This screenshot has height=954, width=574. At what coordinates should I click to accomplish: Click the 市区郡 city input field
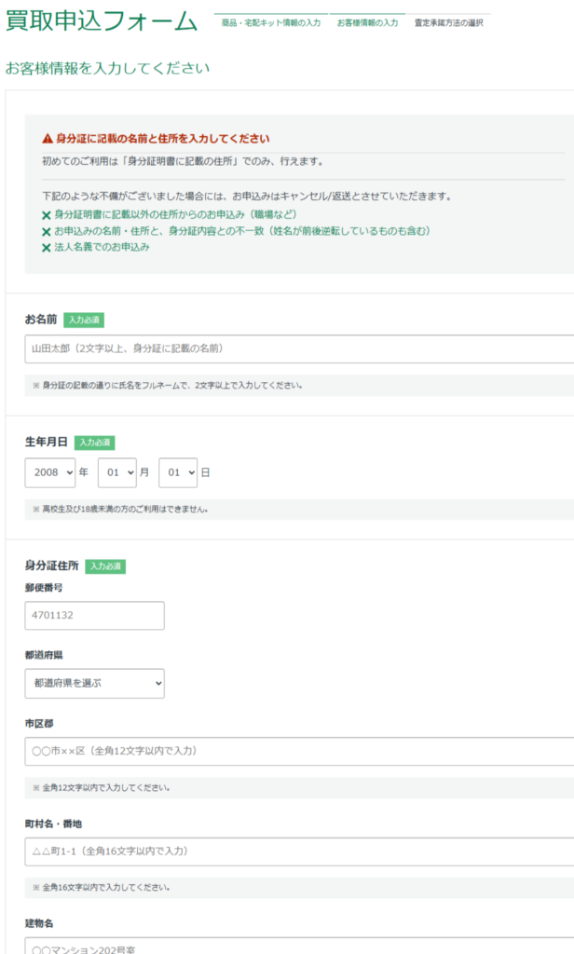pos(298,751)
